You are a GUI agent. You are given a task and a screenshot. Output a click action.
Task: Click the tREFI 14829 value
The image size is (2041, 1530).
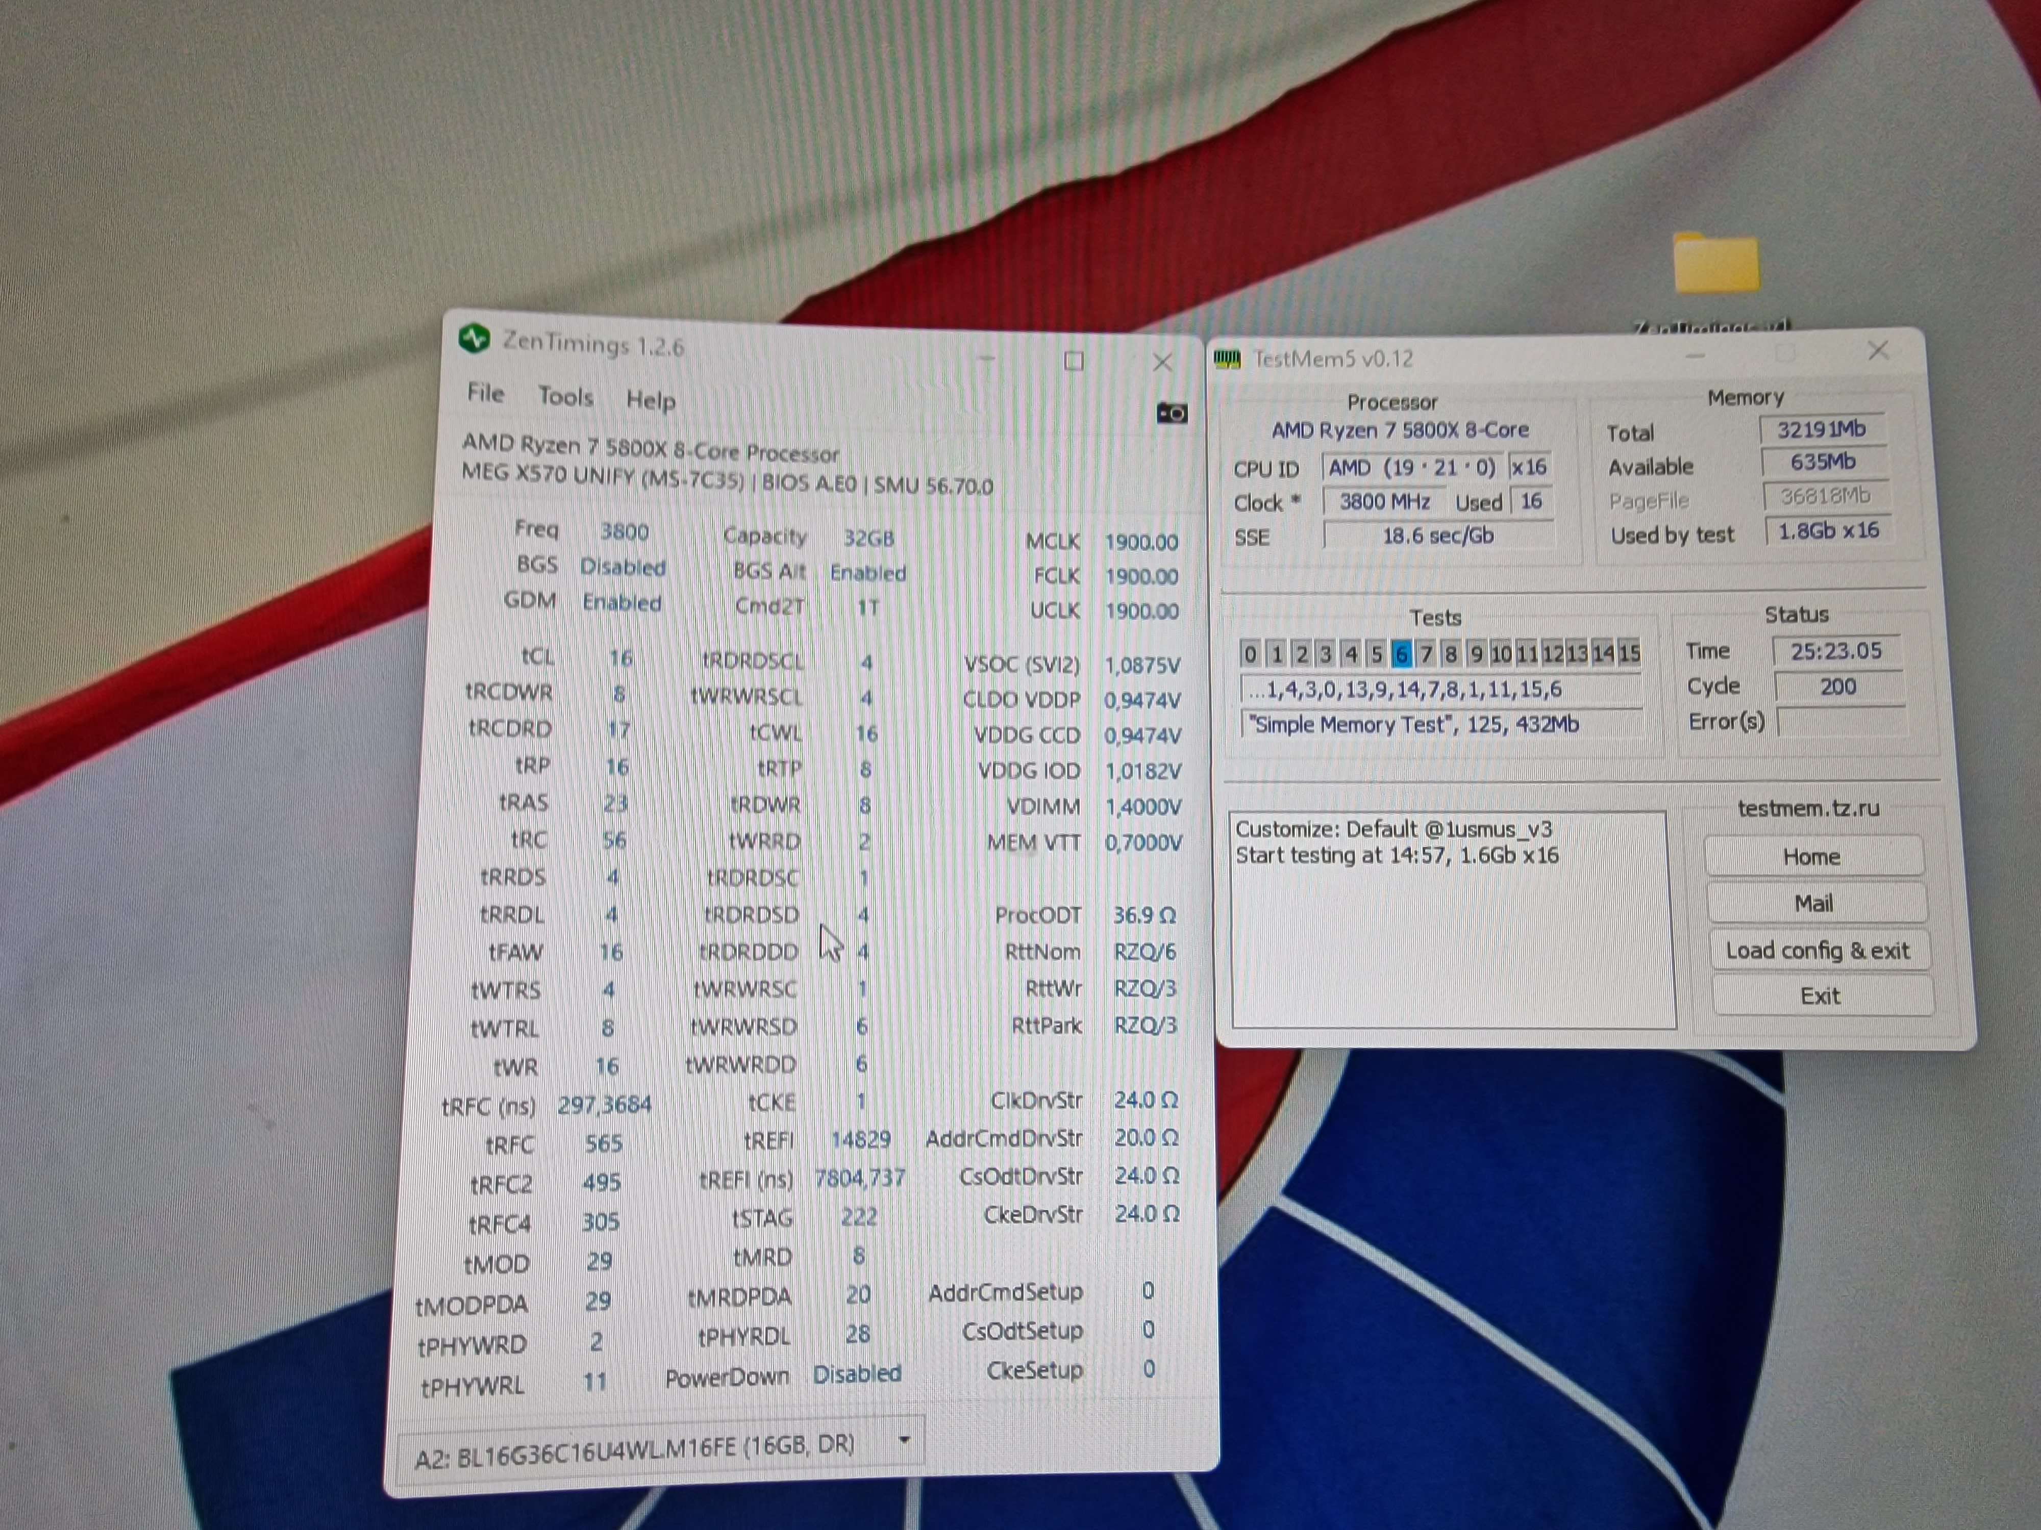click(x=860, y=1139)
